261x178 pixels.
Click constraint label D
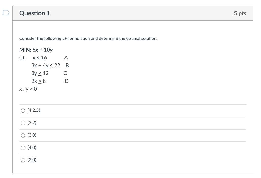(66, 81)
